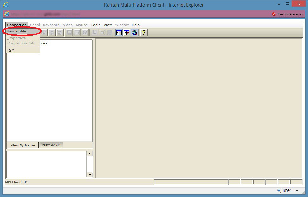Screen dimensions: 308x197
Task: Click the message box scroll down arrow
Action: click(x=90, y=175)
